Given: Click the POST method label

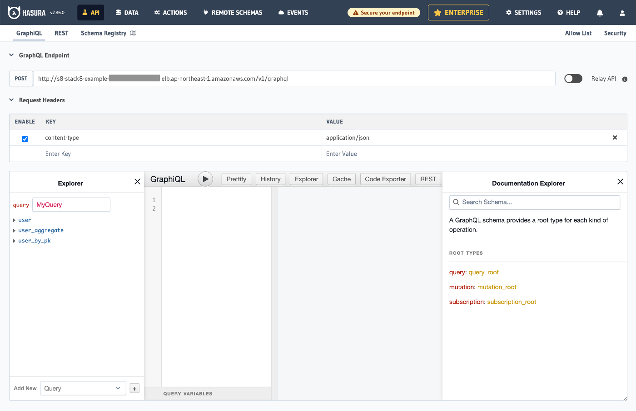Looking at the screenshot, I should tap(21, 79).
